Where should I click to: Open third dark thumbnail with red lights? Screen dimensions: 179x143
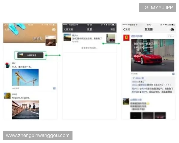[x=160, y=116]
